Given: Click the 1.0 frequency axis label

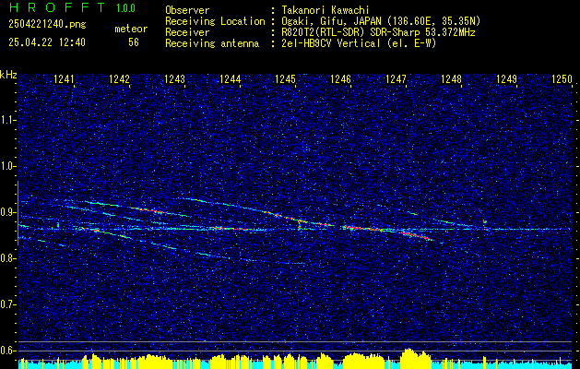Looking at the screenshot, I should point(7,167).
